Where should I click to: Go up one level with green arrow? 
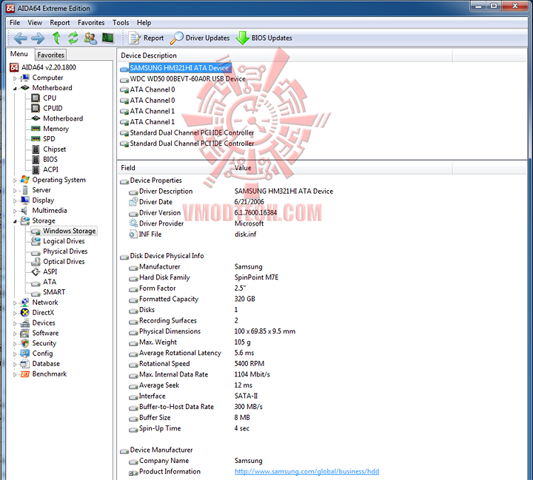(x=56, y=38)
